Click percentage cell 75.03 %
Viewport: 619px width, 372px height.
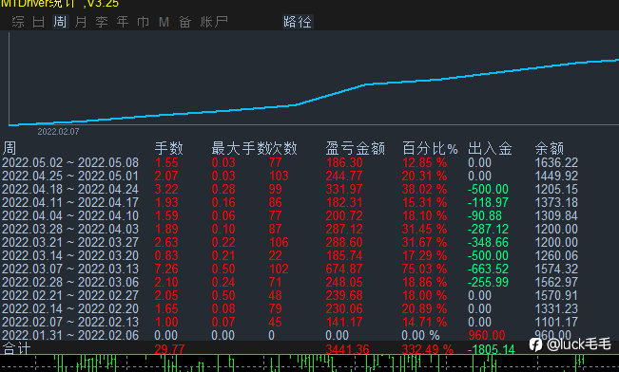424,270
